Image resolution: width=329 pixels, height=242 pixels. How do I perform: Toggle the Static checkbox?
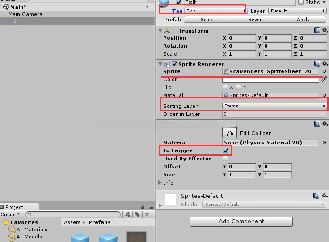point(301,2)
